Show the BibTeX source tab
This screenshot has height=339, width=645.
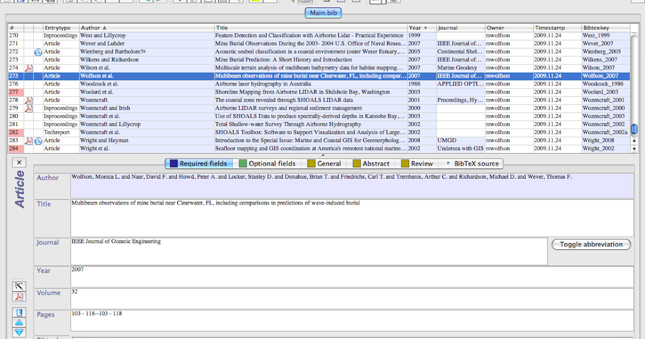pos(471,164)
